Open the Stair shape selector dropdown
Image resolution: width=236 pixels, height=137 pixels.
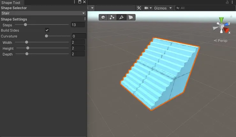[x=43, y=13]
